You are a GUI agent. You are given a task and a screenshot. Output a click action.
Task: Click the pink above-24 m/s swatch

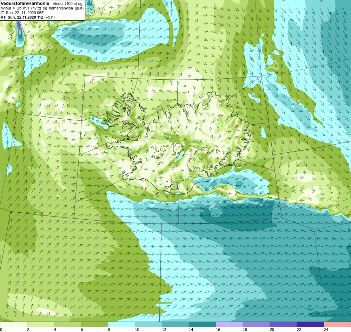tap(337, 324)
